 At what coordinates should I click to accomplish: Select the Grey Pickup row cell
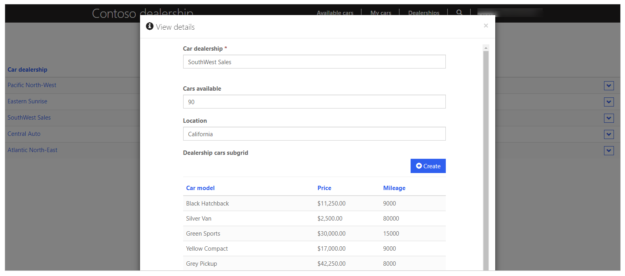(x=201, y=264)
